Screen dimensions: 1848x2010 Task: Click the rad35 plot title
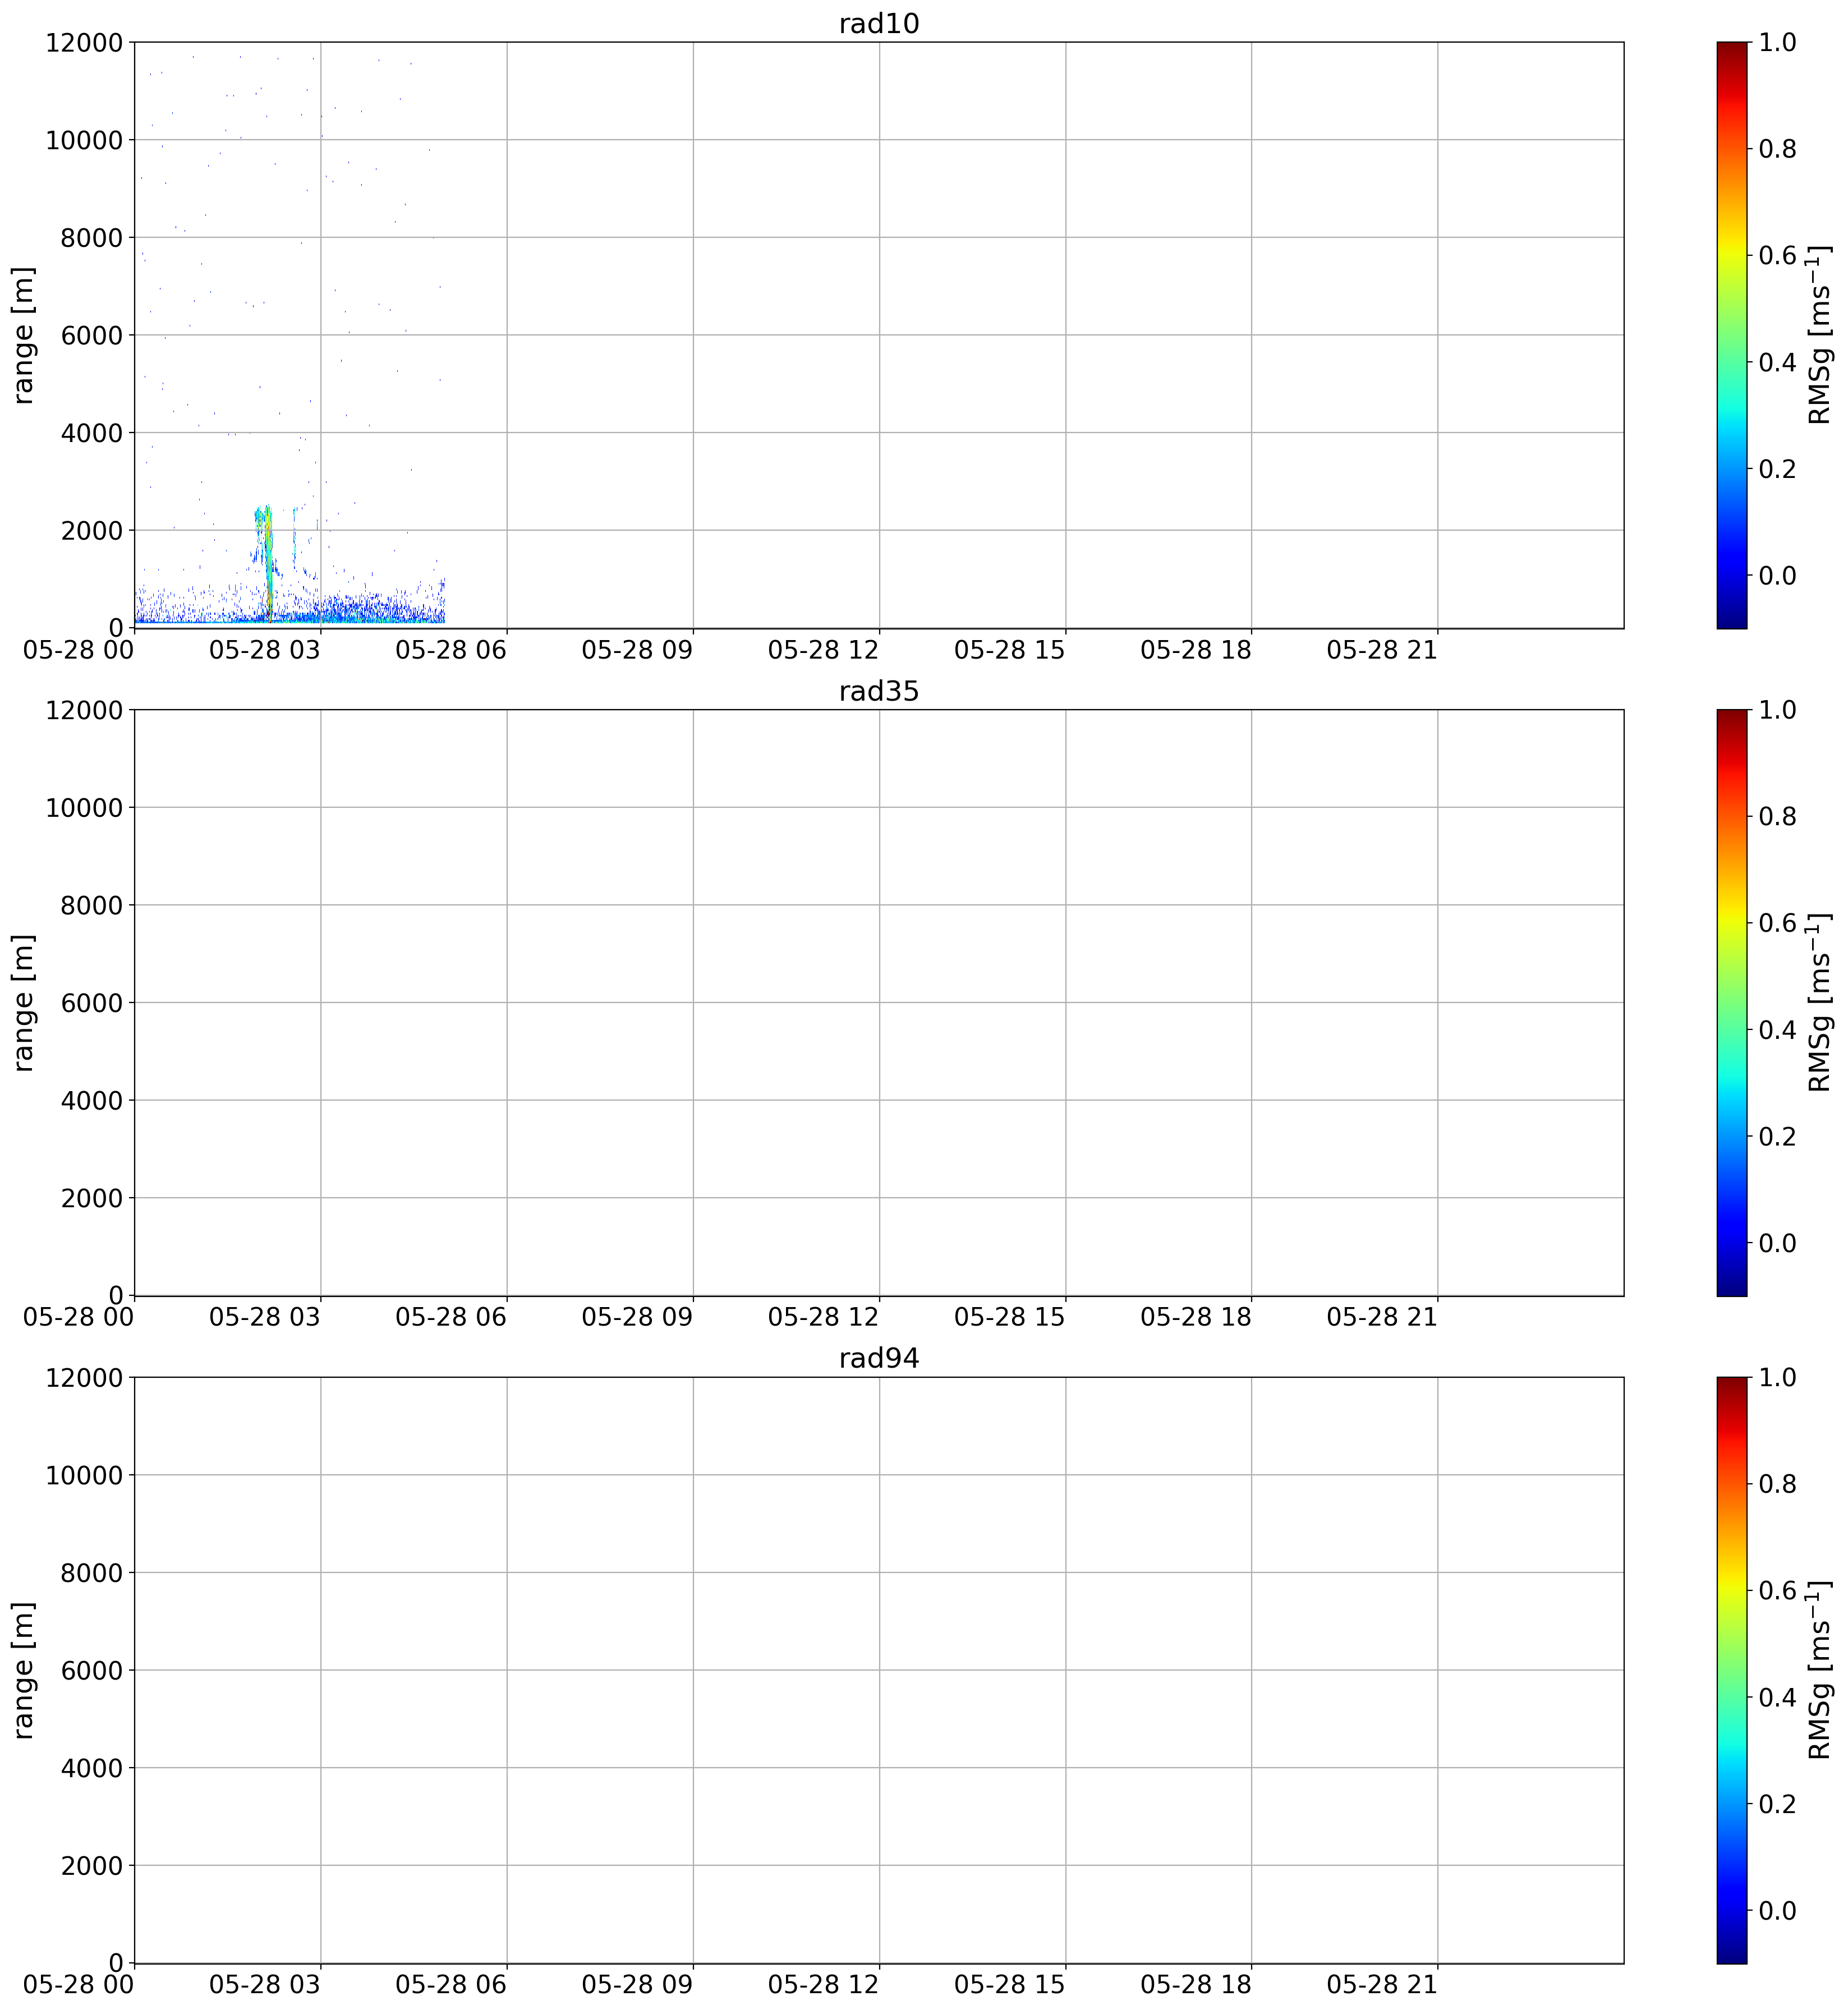pos(878,691)
